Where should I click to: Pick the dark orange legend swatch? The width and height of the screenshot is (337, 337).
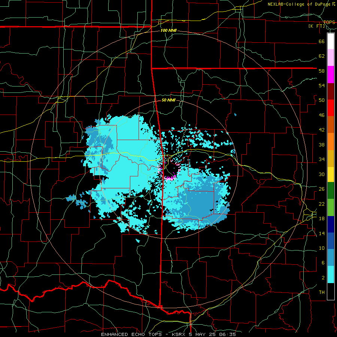tap(331, 124)
